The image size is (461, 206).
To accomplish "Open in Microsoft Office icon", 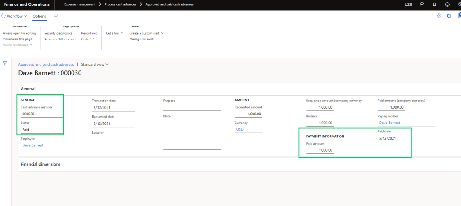I will pos(449,16).
